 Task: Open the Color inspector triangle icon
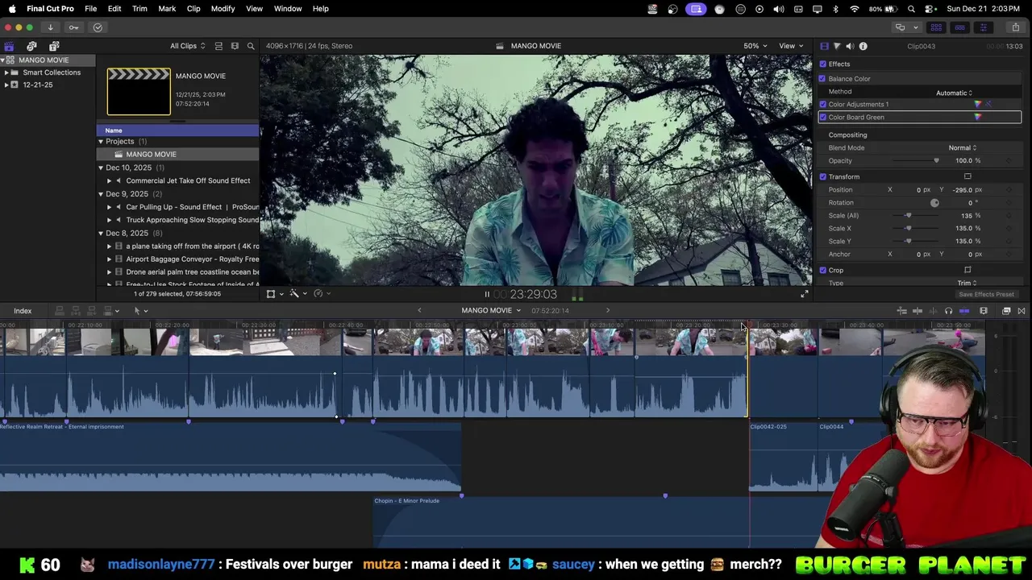click(837, 46)
